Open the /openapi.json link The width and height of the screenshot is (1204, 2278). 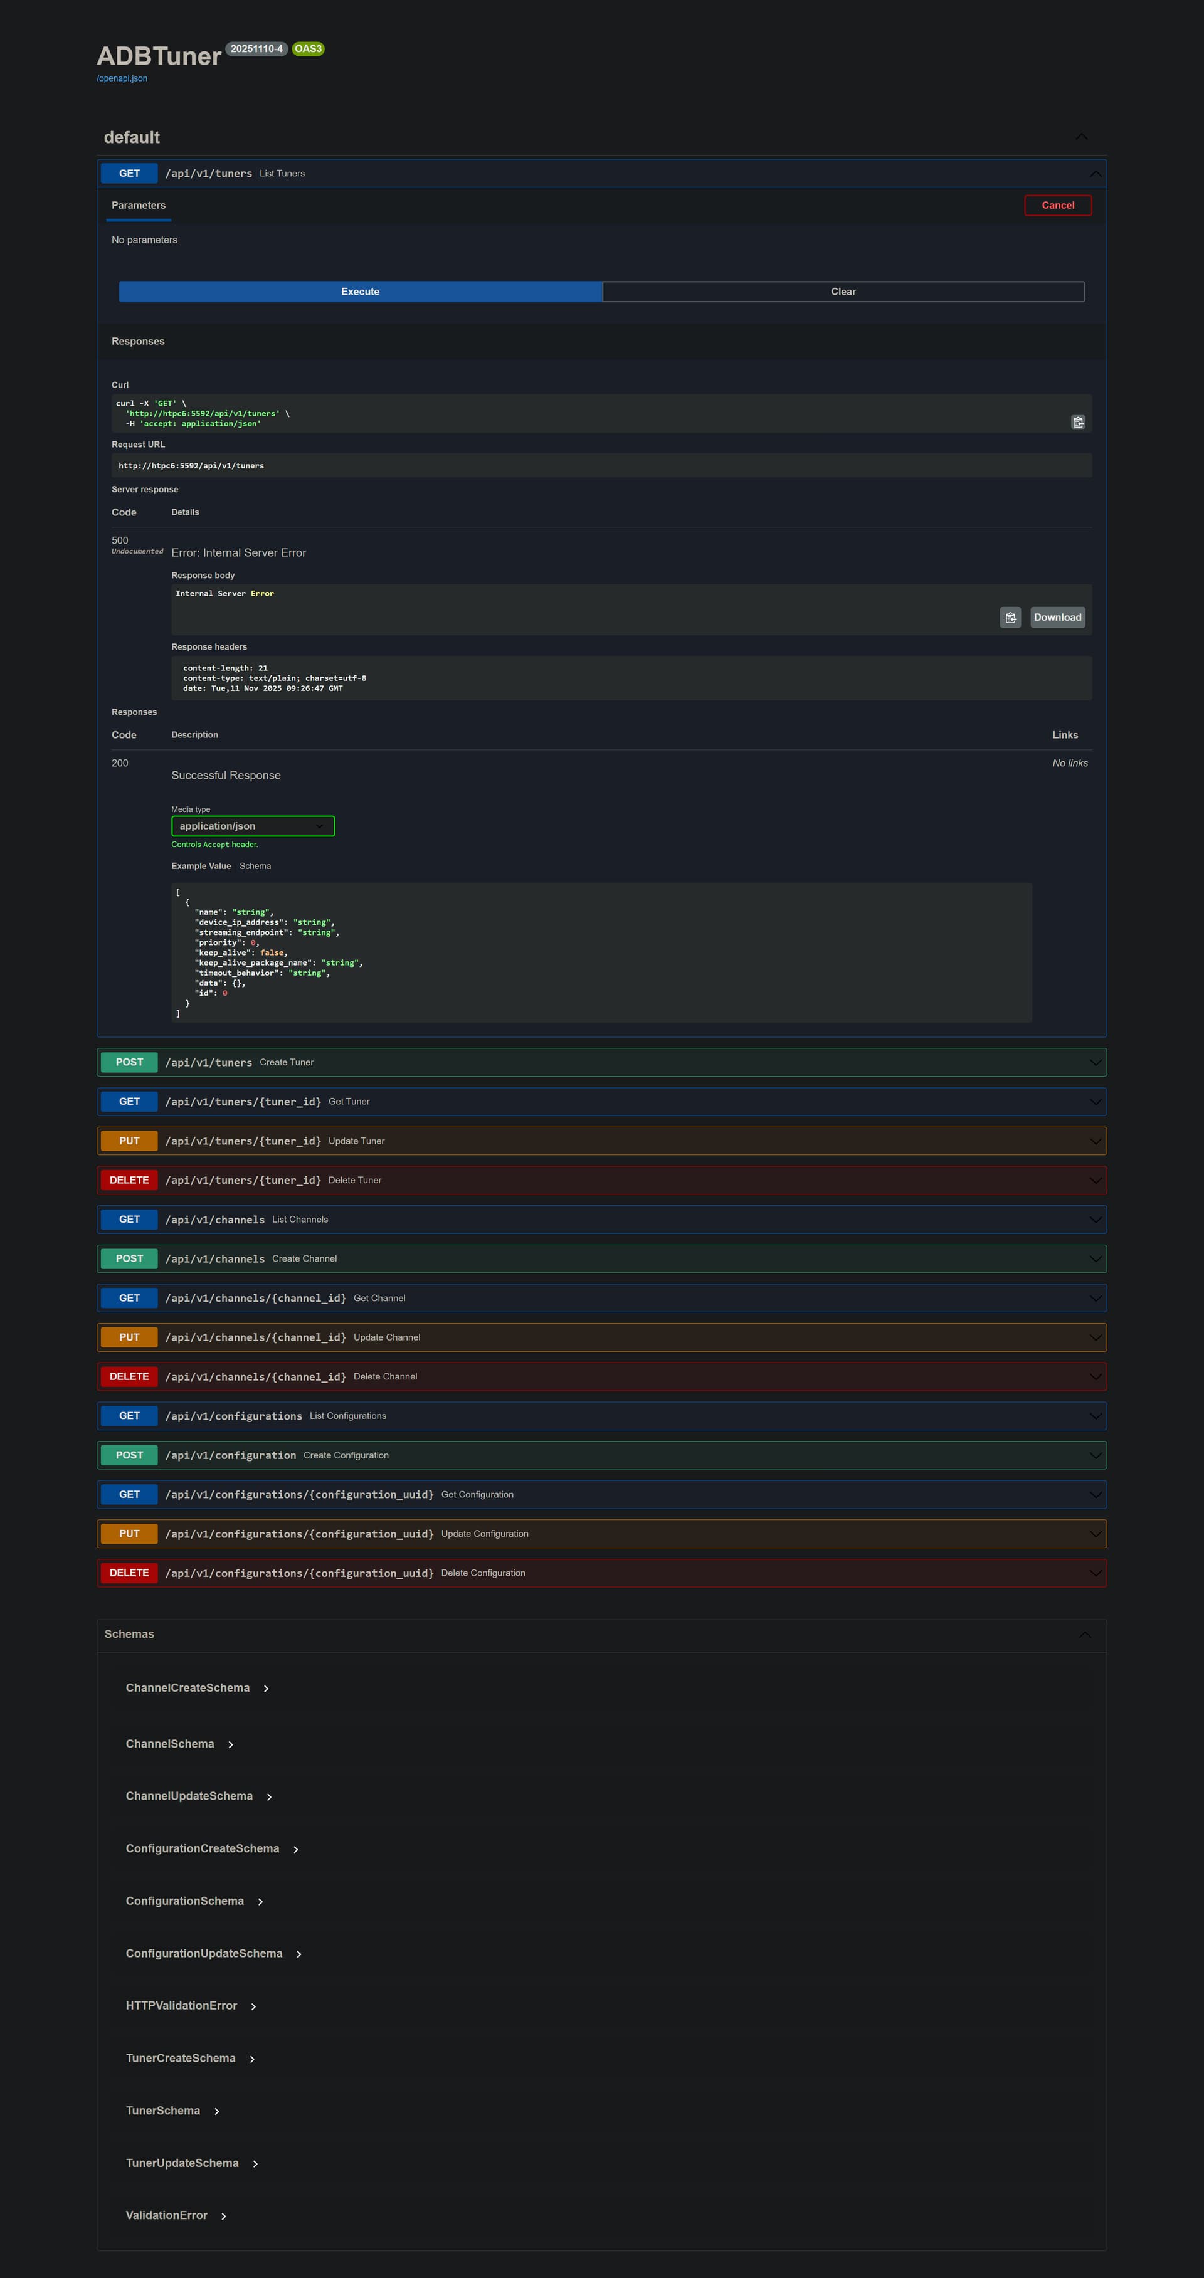(x=122, y=79)
